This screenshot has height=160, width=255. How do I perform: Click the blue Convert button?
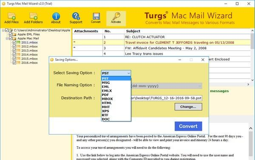(x=188, y=126)
